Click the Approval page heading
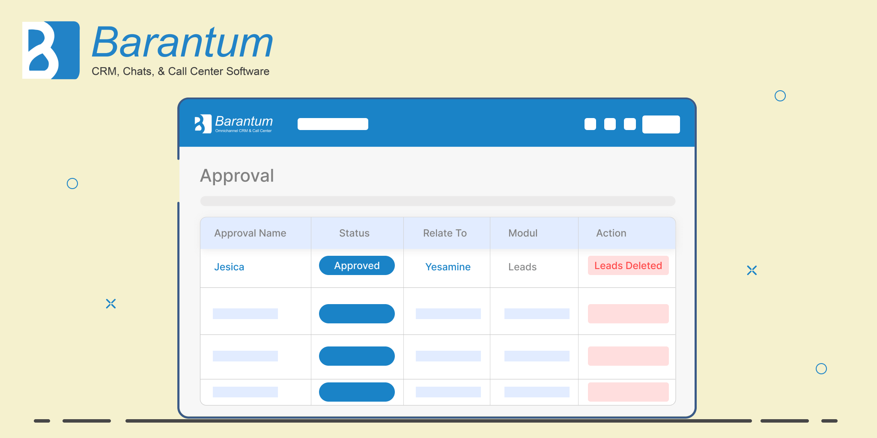Screen dimensions: 877x438 pyautogui.click(x=237, y=176)
